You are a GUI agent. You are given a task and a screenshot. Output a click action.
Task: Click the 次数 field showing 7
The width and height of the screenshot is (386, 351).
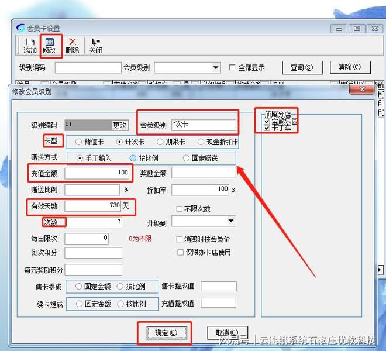tap(94, 222)
